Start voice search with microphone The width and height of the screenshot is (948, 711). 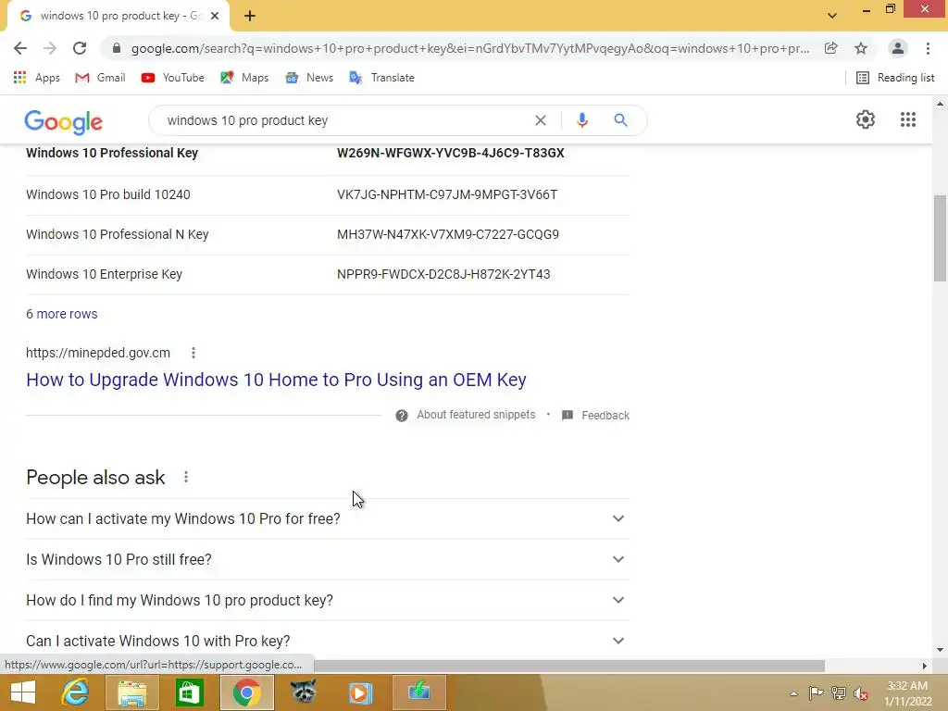click(x=582, y=120)
